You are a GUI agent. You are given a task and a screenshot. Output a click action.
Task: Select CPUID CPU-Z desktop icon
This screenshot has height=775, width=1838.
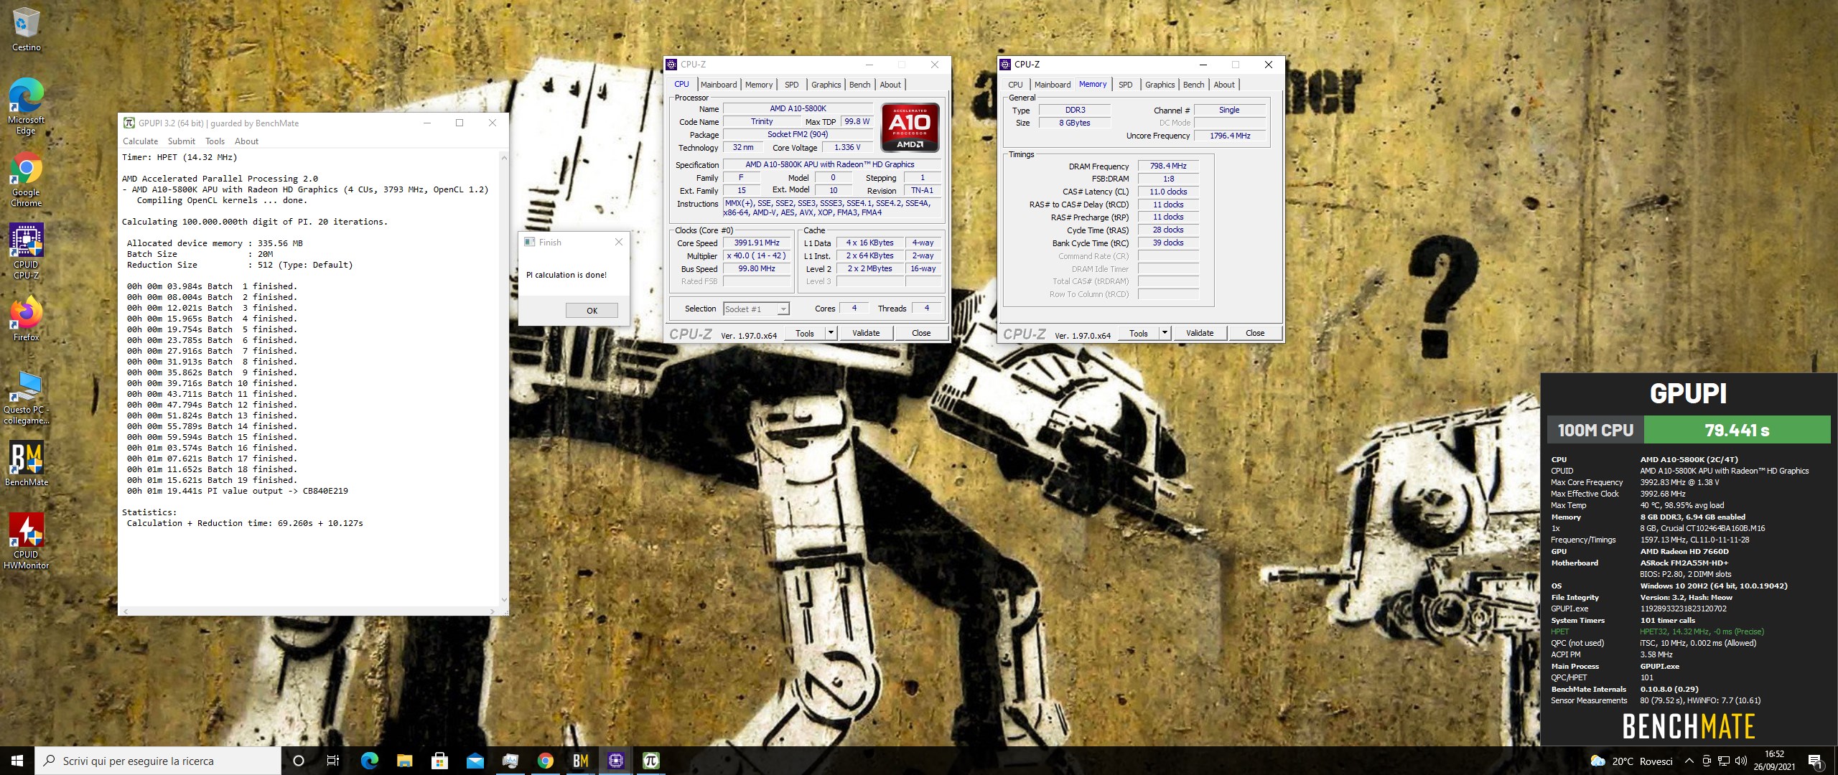tap(26, 251)
